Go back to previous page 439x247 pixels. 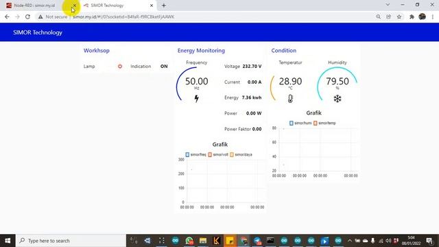(x=7, y=16)
